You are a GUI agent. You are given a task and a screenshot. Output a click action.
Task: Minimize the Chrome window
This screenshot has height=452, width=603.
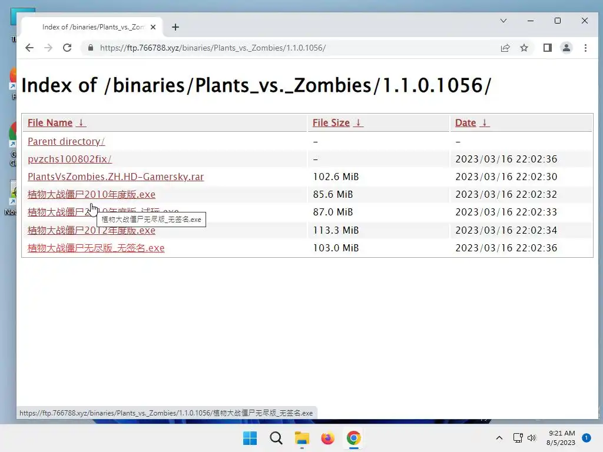pyautogui.click(x=531, y=21)
